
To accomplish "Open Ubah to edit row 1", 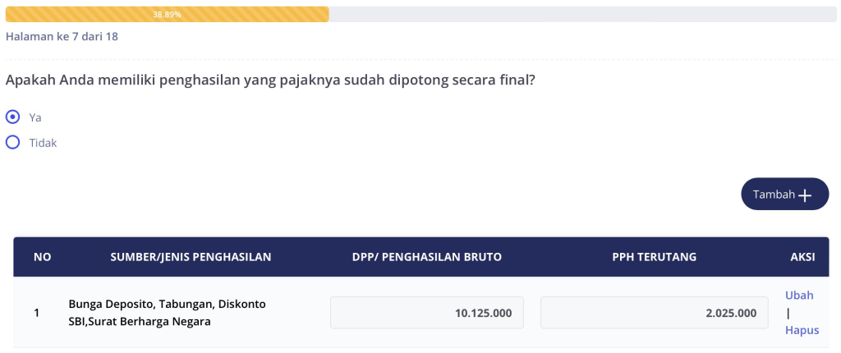I will (x=799, y=295).
